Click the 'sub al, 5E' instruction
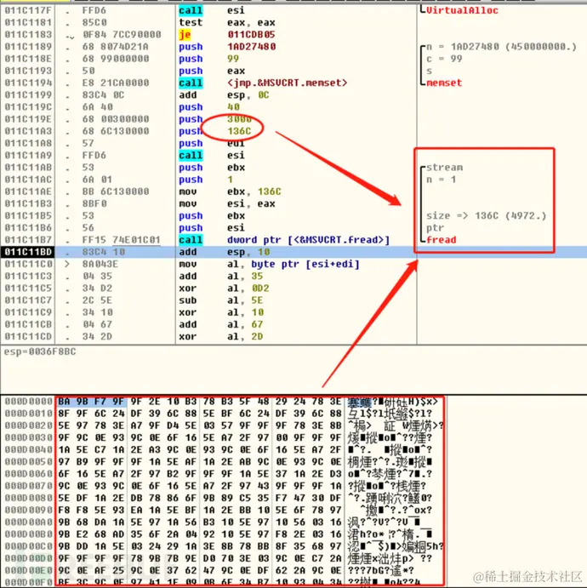This screenshot has width=587, height=588. [x=221, y=300]
